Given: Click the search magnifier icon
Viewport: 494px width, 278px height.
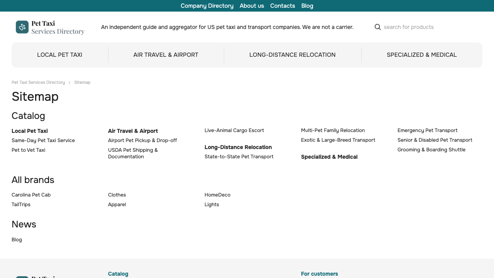Looking at the screenshot, I should 378,27.
